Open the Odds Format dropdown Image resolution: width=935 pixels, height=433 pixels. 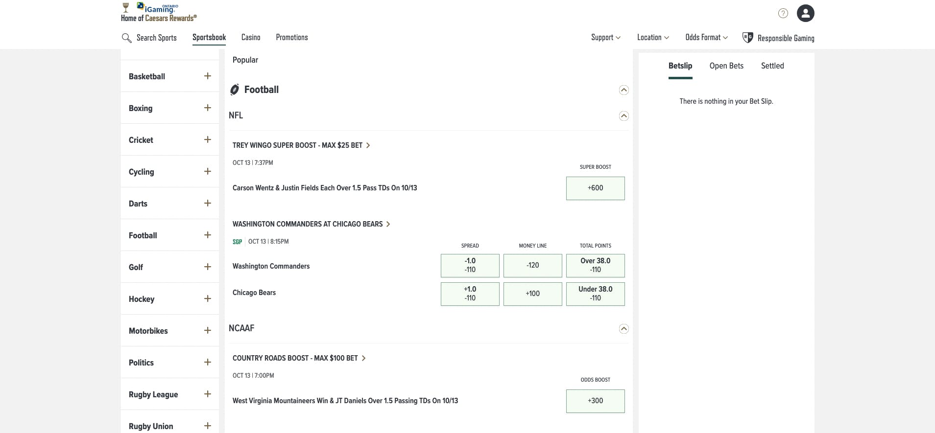[706, 38]
